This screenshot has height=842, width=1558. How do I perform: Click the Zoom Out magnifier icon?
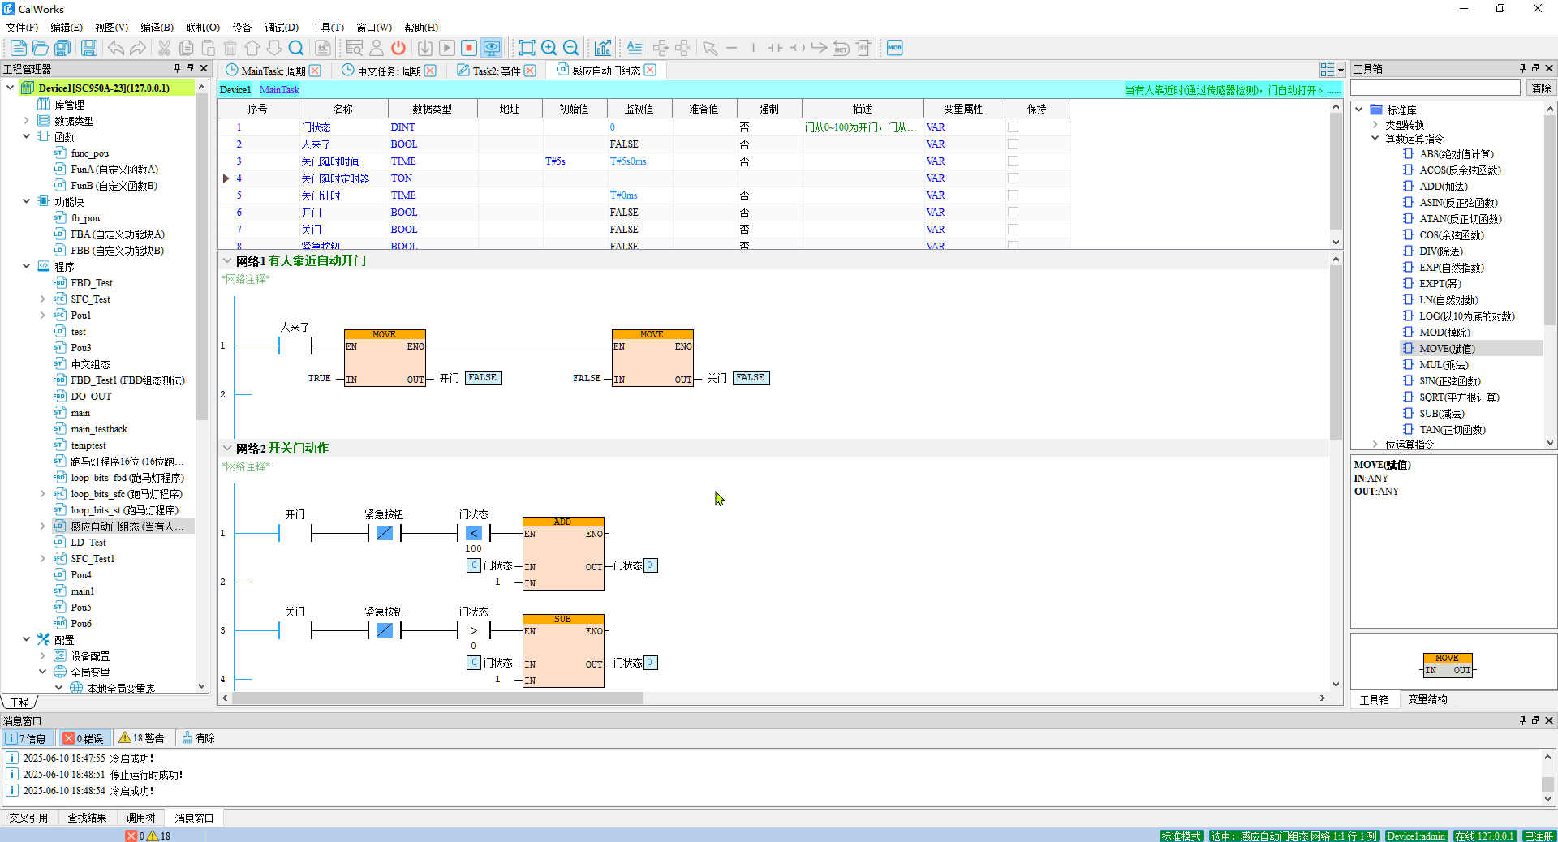click(571, 48)
